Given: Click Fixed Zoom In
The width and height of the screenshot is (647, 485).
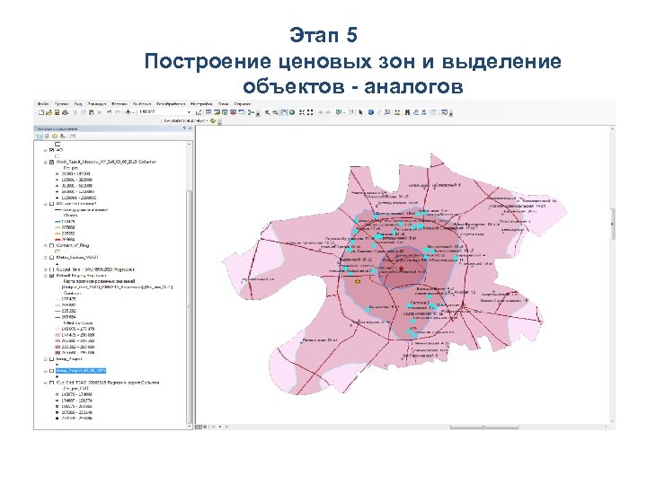Looking at the screenshot, I should click(302, 112).
